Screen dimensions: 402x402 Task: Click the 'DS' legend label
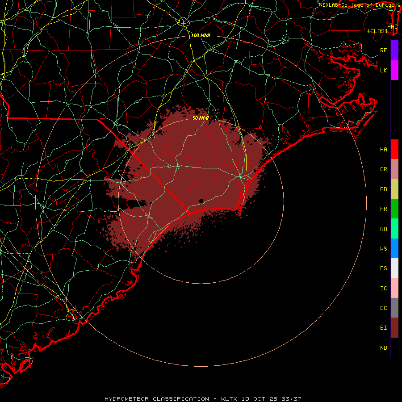(383, 268)
